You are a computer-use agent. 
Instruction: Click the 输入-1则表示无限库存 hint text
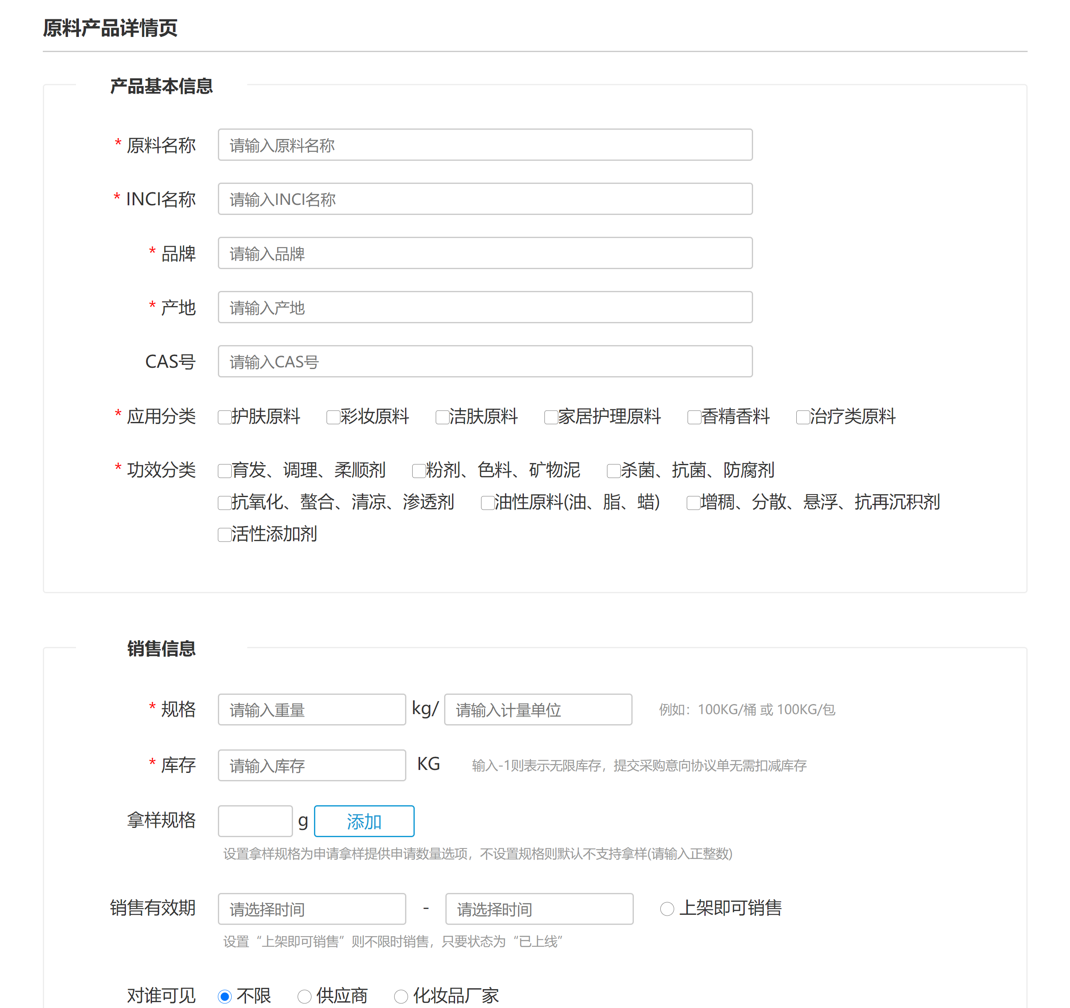coord(639,765)
